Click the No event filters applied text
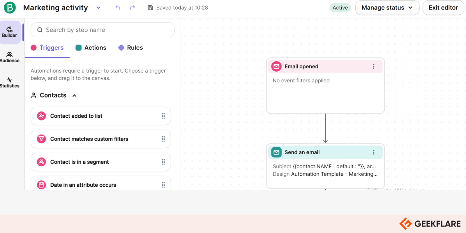This screenshot has width=466, height=233. [301, 81]
